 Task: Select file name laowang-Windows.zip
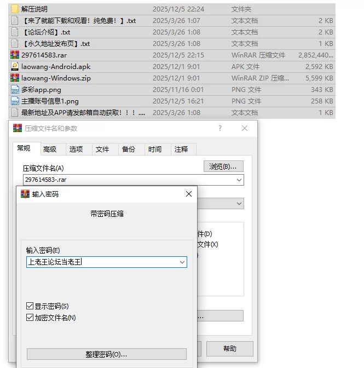(56, 78)
